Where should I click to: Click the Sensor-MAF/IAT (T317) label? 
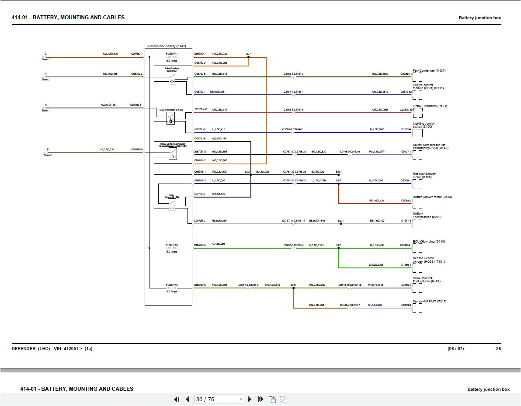(429, 301)
